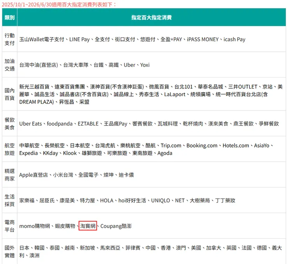Select the 國外實體 category cell
288x264 pixels.
tap(10, 252)
